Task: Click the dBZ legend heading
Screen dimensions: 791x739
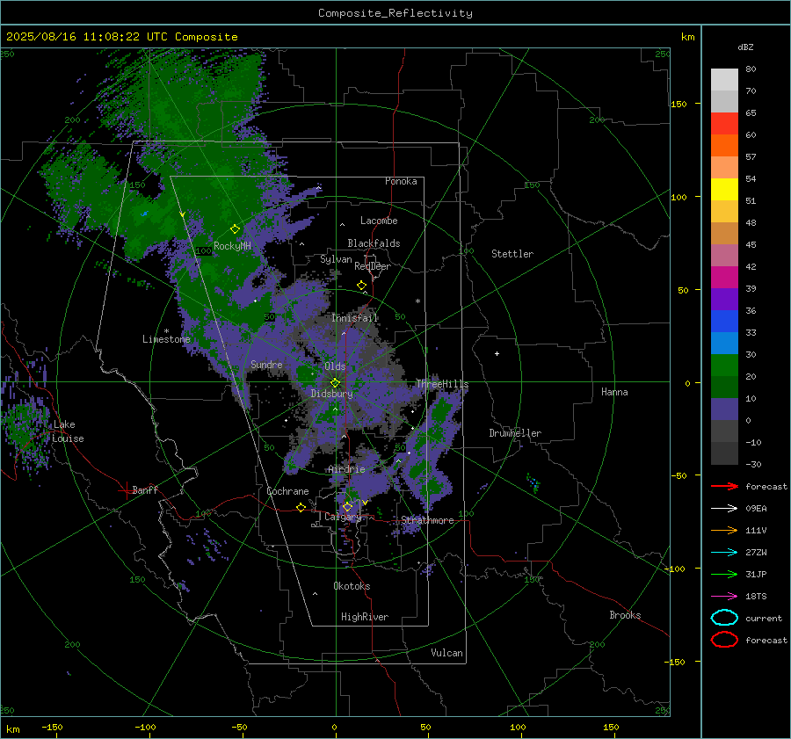Action: (x=745, y=47)
